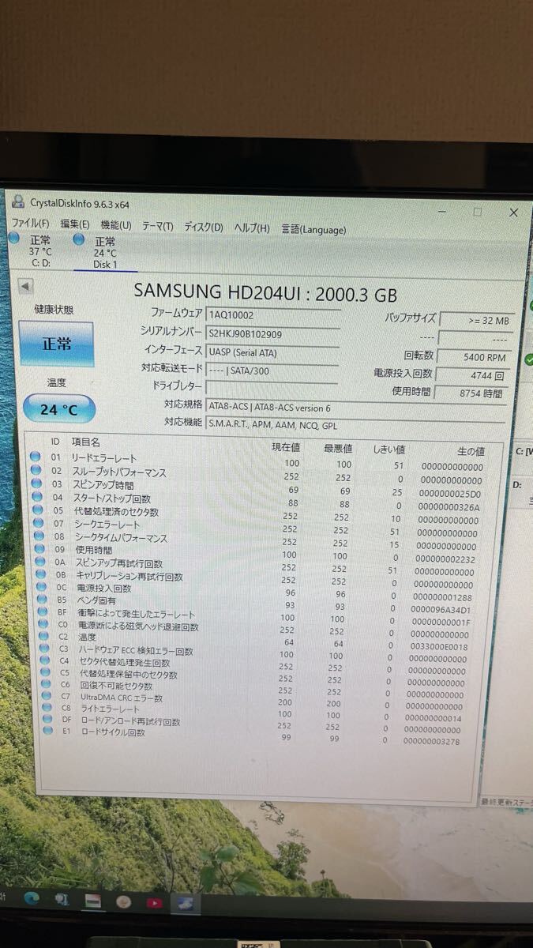
Task: Click the transfer mode field SATA/300
Action: (273, 370)
